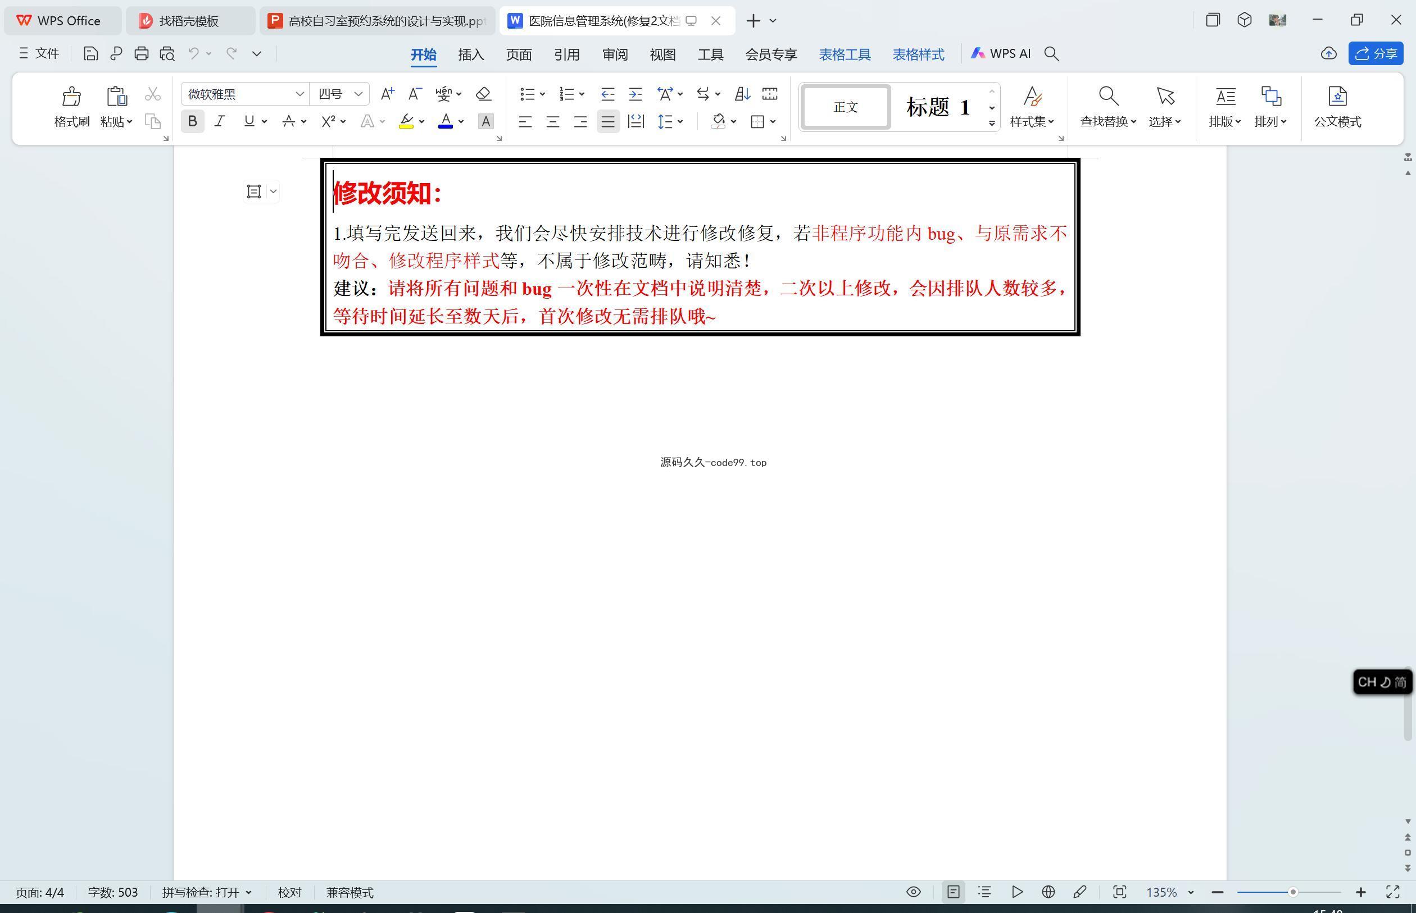Image resolution: width=1416 pixels, height=913 pixels.
Task: Center align text
Action: [553, 121]
